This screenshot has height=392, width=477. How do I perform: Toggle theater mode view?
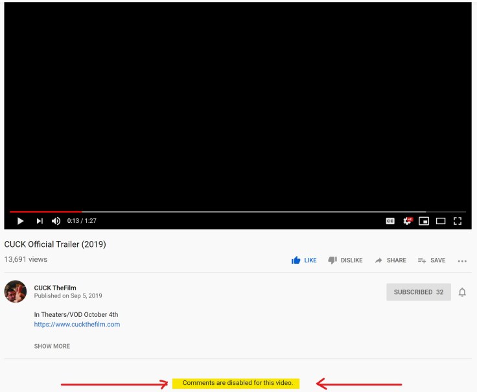point(441,221)
